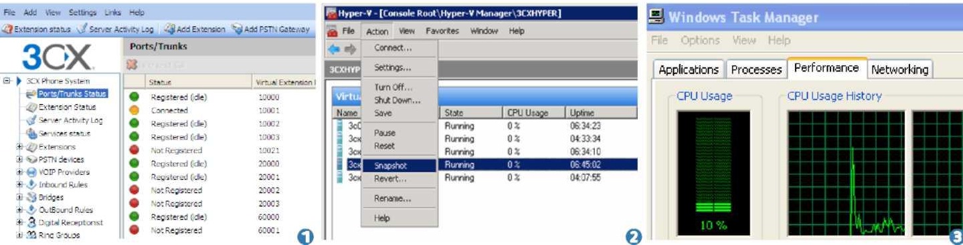The width and height of the screenshot is (963, 245).
Task: Click the VOIP Providers icon in the tree
Action: (x=31, y=172)
